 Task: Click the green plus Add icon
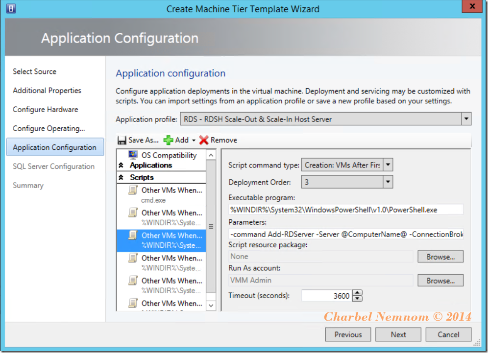click(169, 140)
